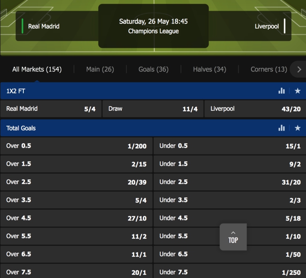Jump back up with TOP button
Image resolution: width=306 pixels, height=278 pixels.
pyautogui.click(x=233, y=237)
